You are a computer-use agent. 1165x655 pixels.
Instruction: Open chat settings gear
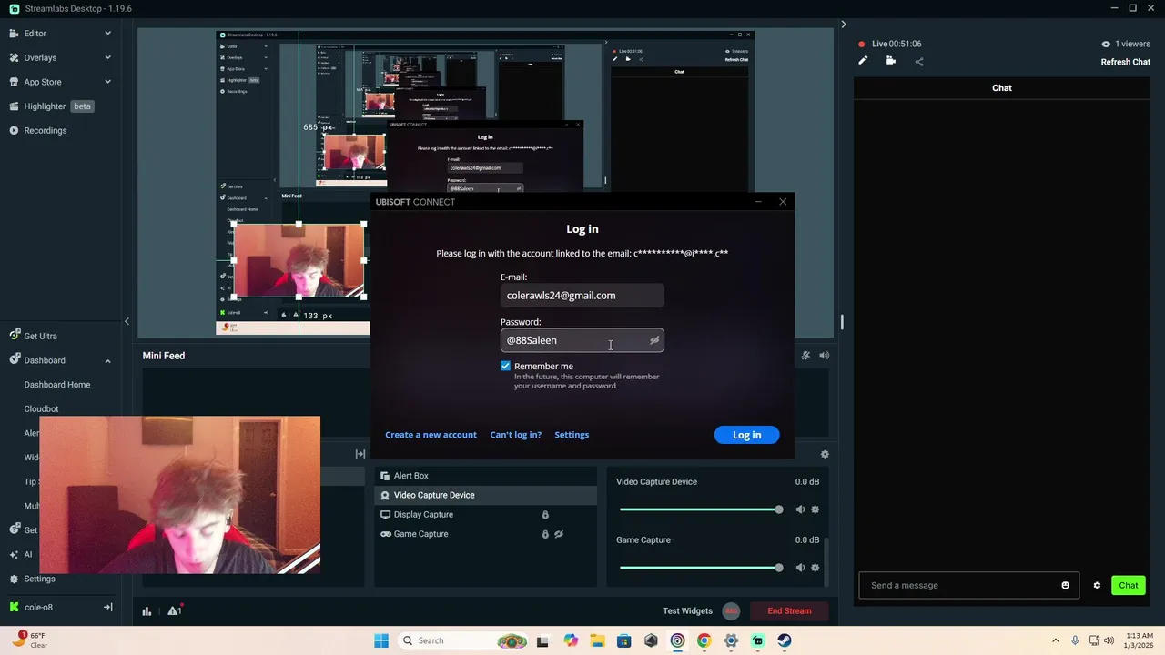click(1097, 585)
